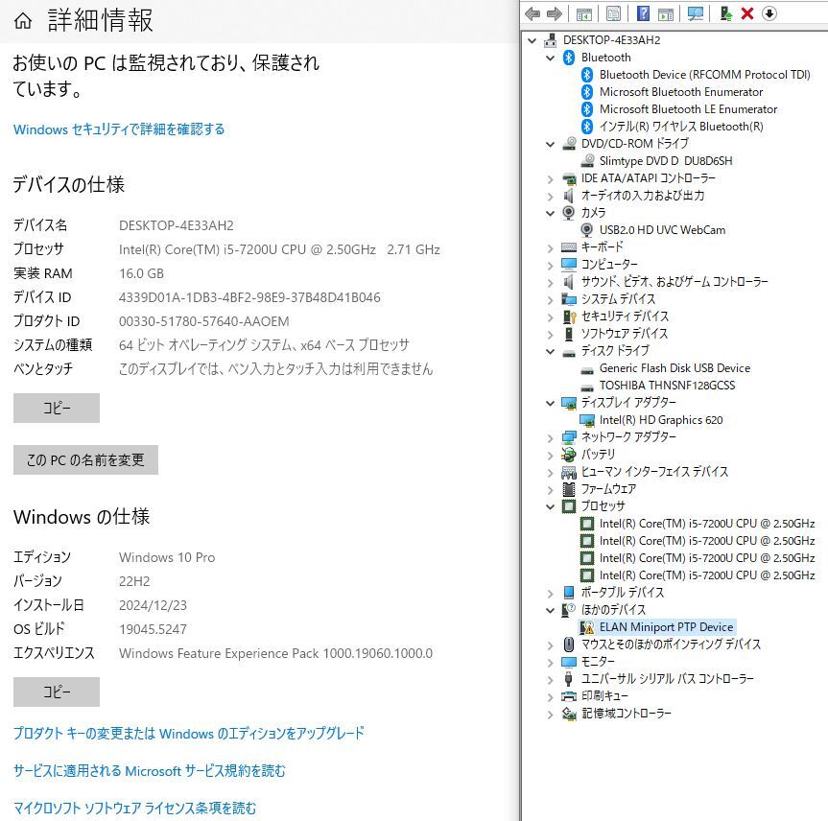Scan for hardware changes via monitor icon
Screen dimensions: 828x821
pyautogui.click(x=696, y=13)
